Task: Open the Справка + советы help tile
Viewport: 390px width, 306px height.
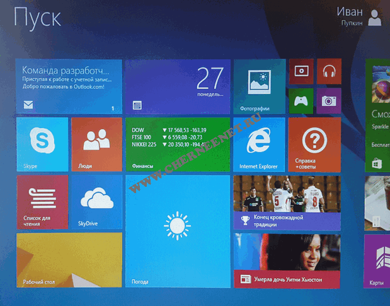Action: click(x=314, y=144)
